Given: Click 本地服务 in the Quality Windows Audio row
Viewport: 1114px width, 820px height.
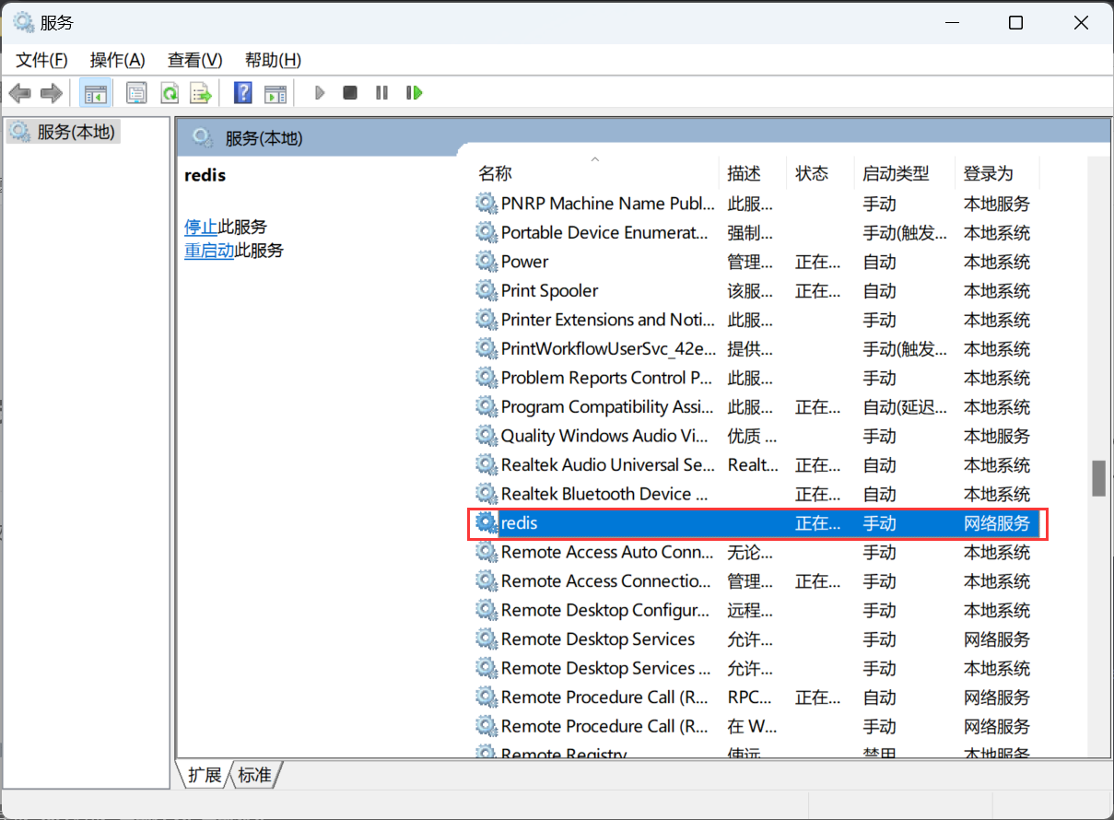Looking at the screenshot, I should tap(997, 436).
